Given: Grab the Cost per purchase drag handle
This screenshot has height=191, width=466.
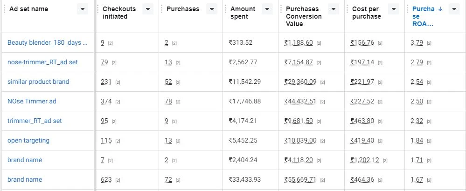Looking at the screenshot, I should pos(347,9).
